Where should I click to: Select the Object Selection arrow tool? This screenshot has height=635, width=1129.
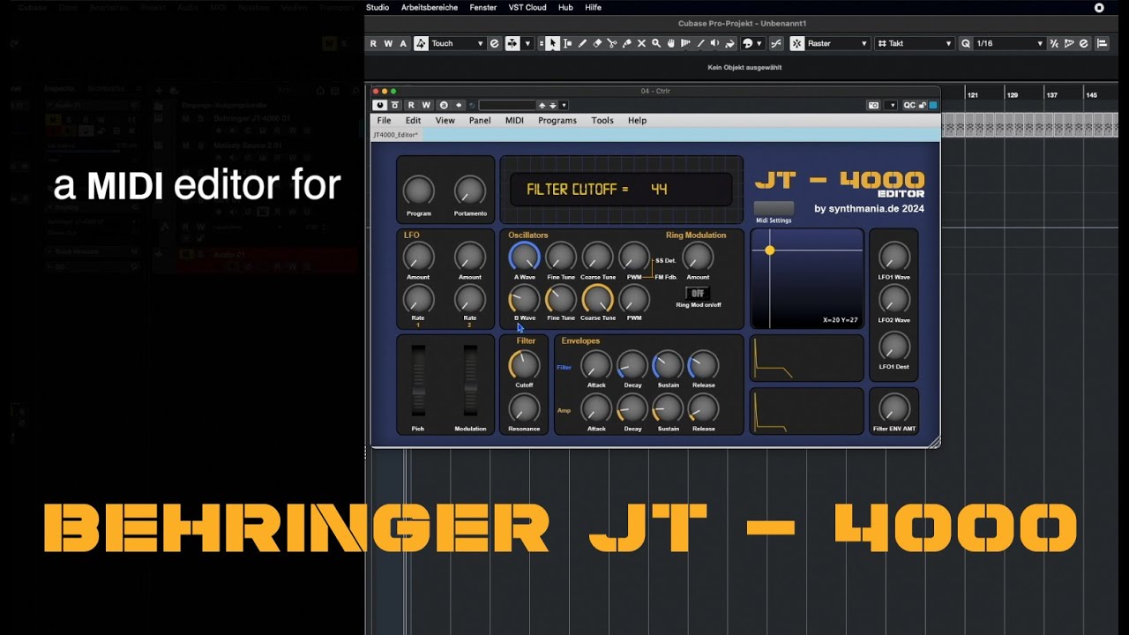point(553,43)
